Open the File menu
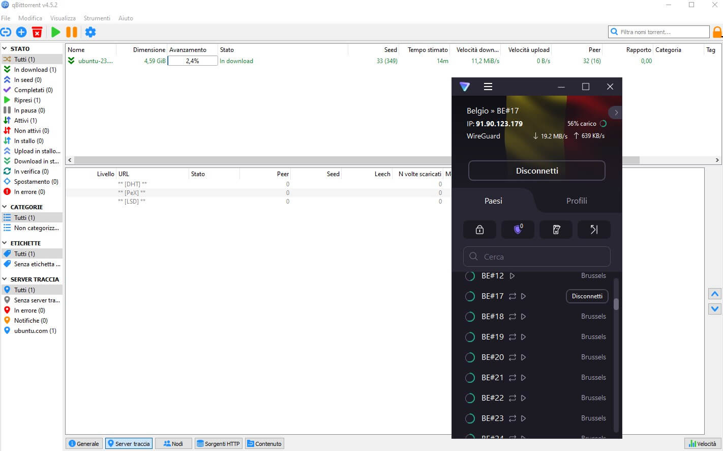Viewport: 723px width, 451px height. (6, 18)
